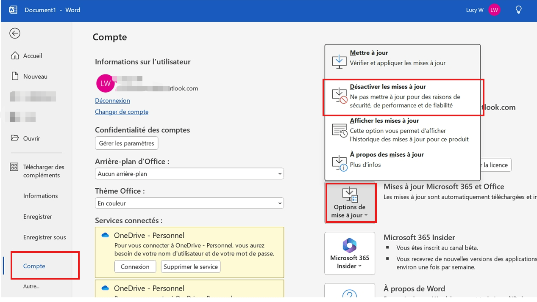
Task: Click the À propos de Word question icon
Action: point(350,294)
